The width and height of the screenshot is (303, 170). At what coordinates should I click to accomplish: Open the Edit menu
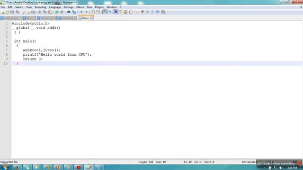tap(10, 7)
